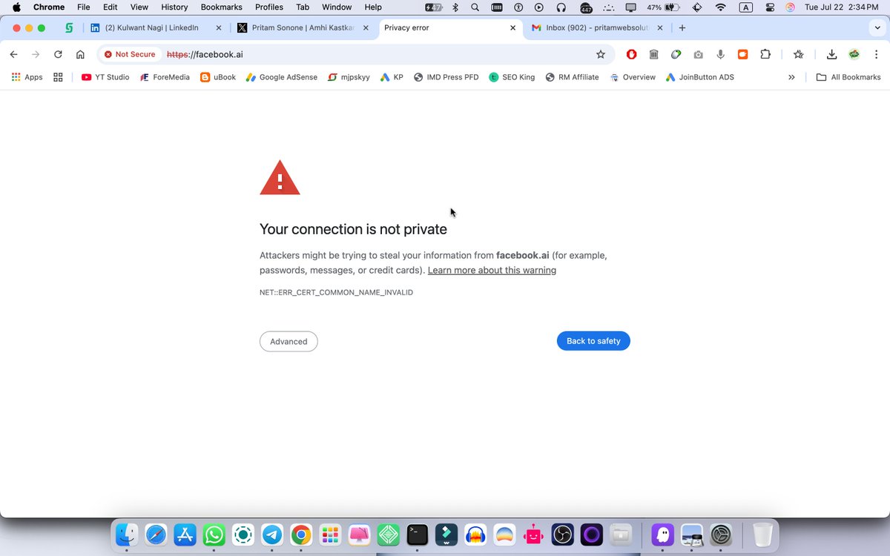The width and height of the screenshot is (890, 556).
Task: Open the Google AdSense bookmark
Action: [281, 77]
